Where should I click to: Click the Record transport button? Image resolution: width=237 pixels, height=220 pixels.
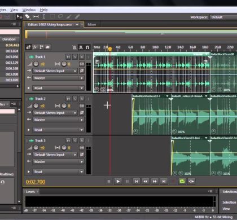click(x=173, y=181)
